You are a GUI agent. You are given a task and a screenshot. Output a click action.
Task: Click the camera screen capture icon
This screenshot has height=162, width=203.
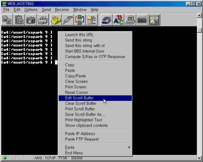tap(31, 20)
